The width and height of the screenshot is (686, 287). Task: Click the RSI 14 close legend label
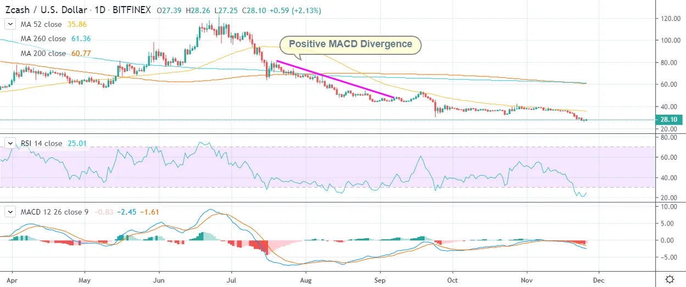pos(41,143)
